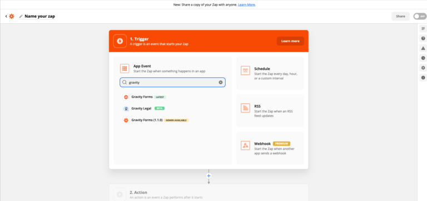Clear the gravity search text

coord(221,82)
